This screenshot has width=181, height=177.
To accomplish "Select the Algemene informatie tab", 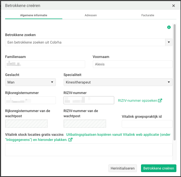I will click(x=34, y=15).
